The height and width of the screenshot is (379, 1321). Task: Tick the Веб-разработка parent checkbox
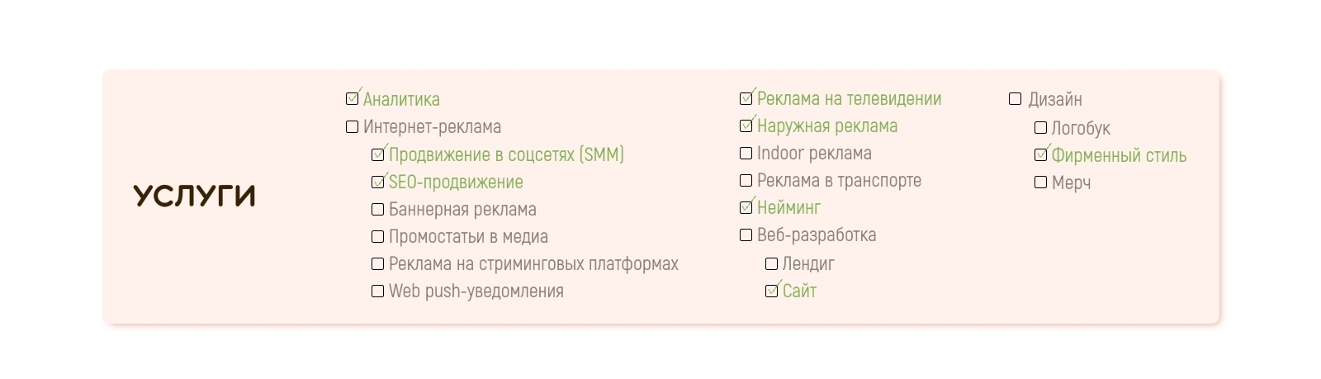tap(746, 235)
